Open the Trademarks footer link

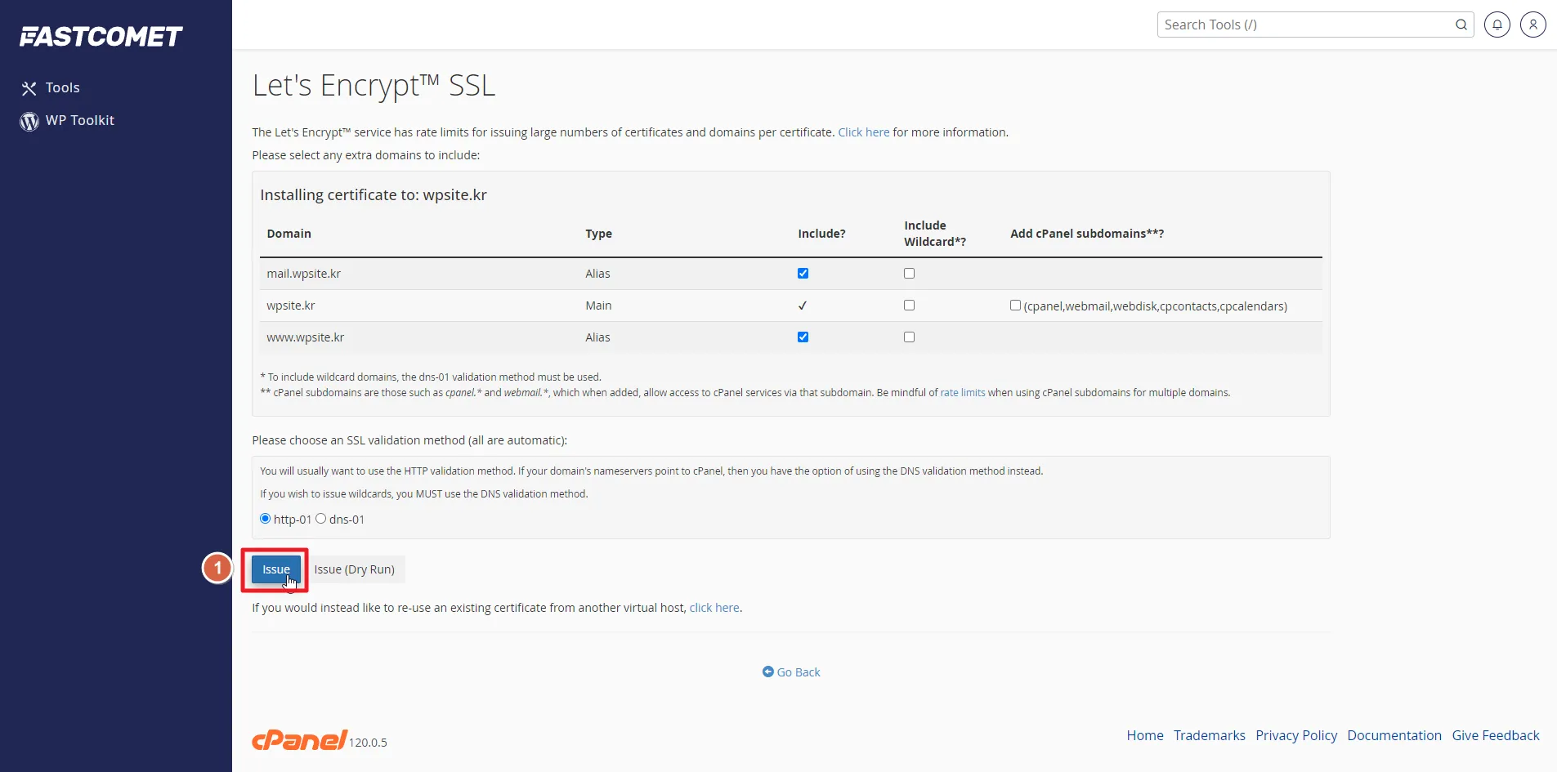click(1209, 735)
